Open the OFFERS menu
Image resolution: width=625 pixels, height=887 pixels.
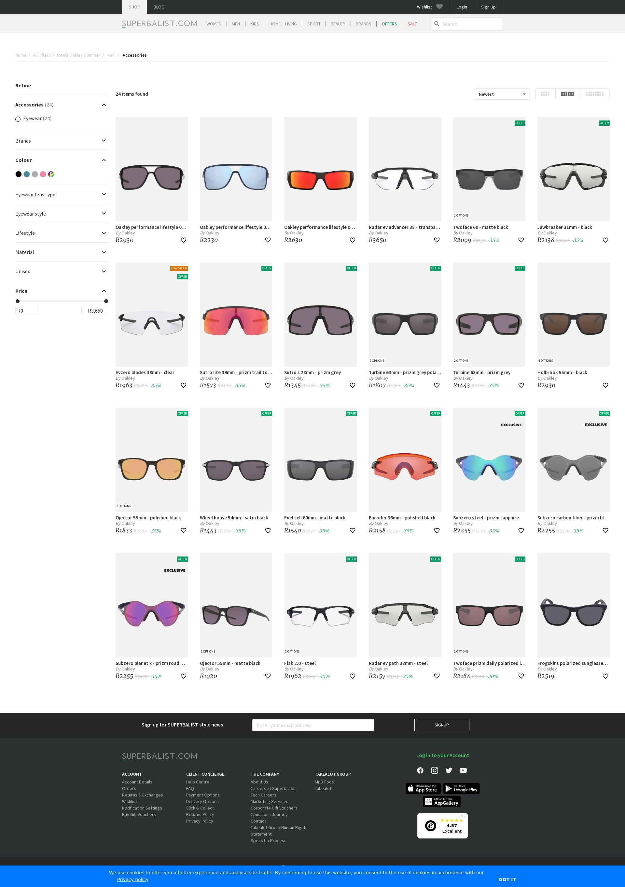pyautogui.click(x=389, y=24)
